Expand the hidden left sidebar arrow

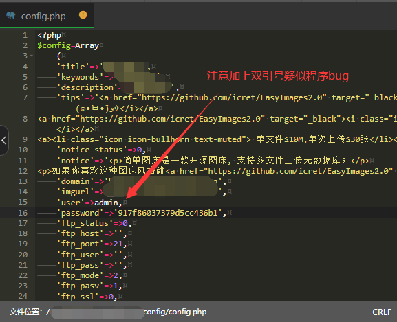4,141
